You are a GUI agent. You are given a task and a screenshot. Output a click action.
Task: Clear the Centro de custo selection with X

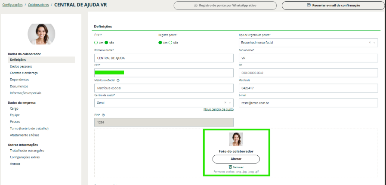(x=225, y=103)
